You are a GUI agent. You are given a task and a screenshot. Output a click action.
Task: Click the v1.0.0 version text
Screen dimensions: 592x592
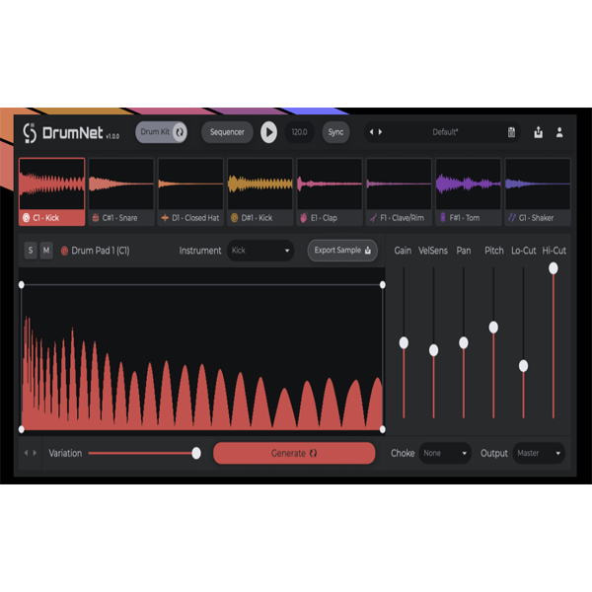point(112,136)
